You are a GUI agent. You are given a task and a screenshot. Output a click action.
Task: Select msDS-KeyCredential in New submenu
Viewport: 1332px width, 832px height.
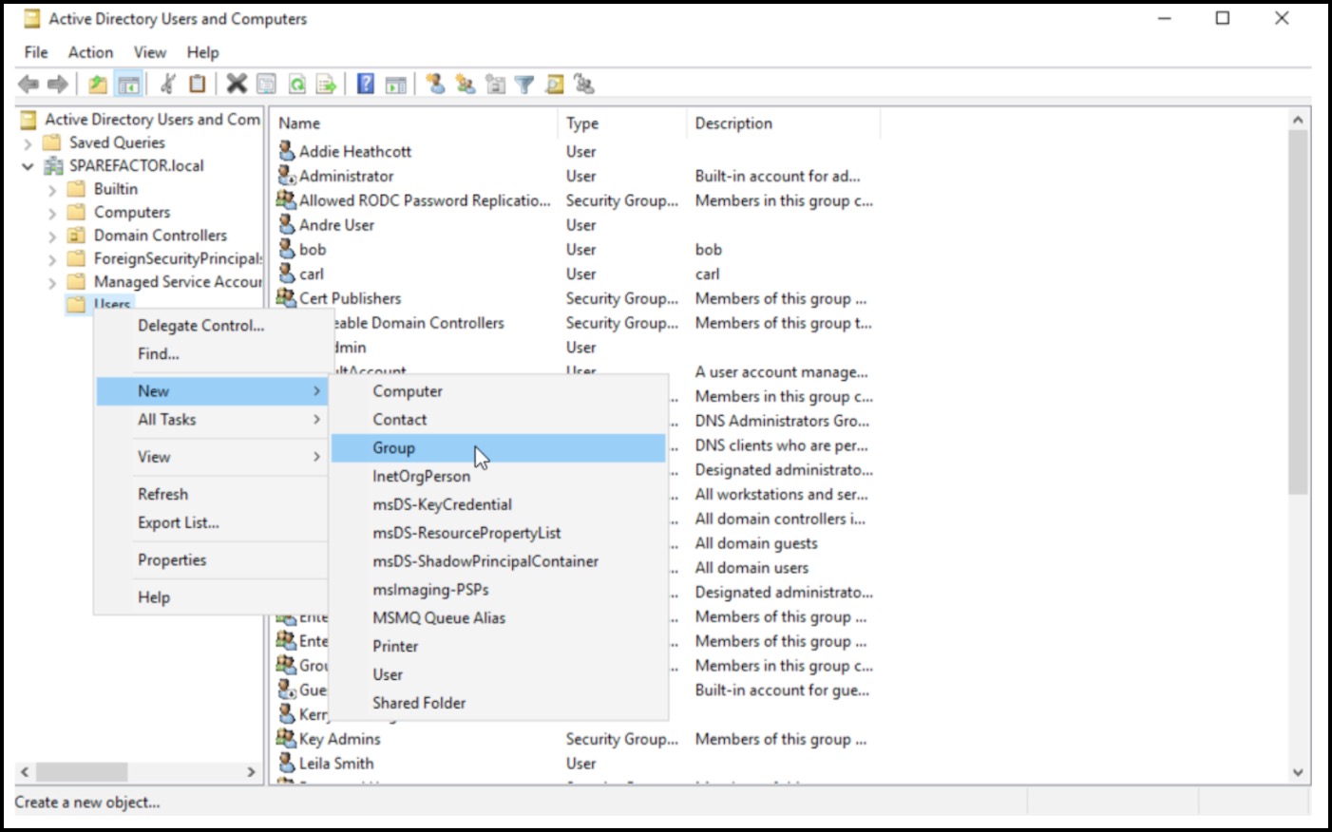498,504
